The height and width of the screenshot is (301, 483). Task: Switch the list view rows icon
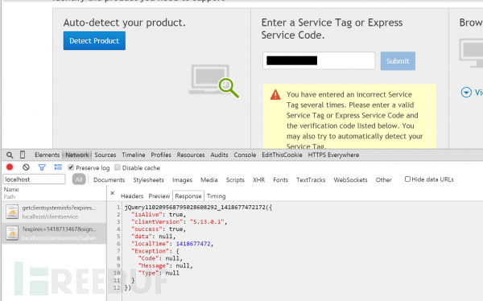[x=58, y=167]
